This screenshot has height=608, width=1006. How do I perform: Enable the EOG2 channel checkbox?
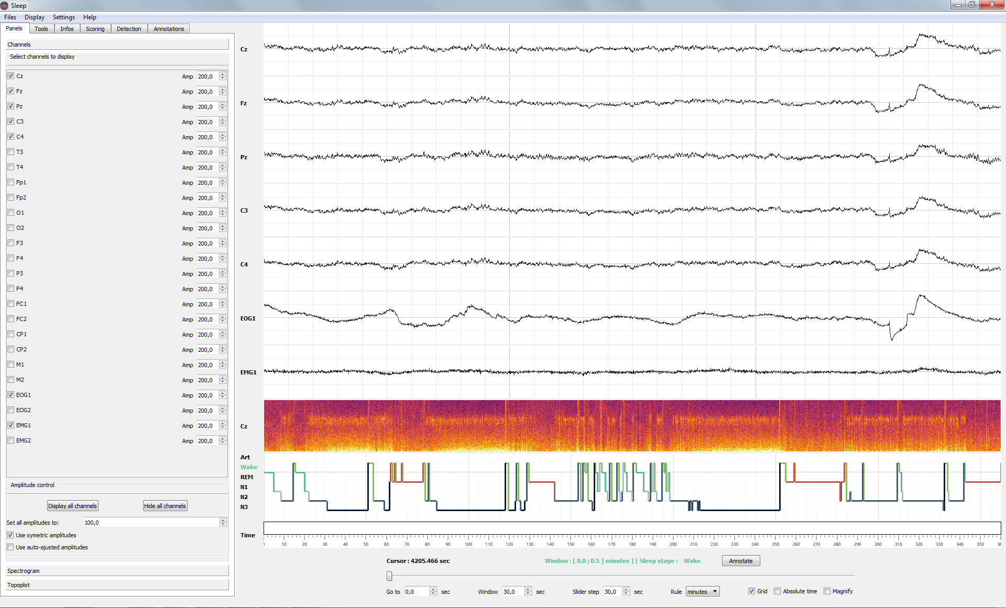(x=11, y=410)
